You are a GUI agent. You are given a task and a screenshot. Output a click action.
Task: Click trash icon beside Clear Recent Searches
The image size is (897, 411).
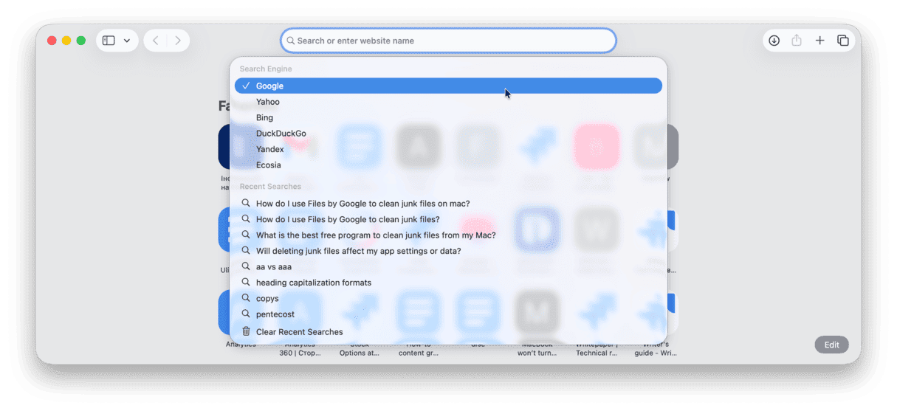point(246,331)
